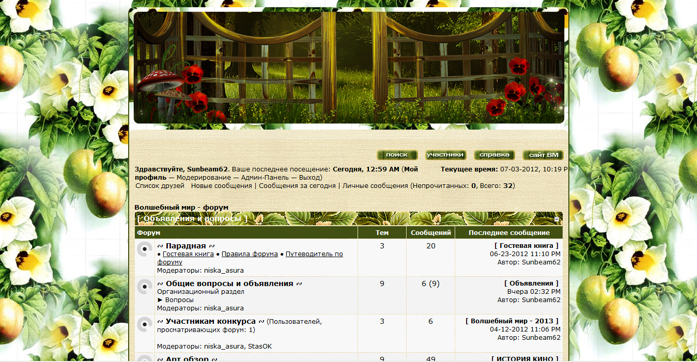View Новые сообщения
The height and width of the screenshot is (362, 697).
222,185
